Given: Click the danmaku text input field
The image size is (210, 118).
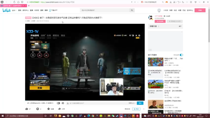Looking at the screenshot, I should click(x=97, y=103).
